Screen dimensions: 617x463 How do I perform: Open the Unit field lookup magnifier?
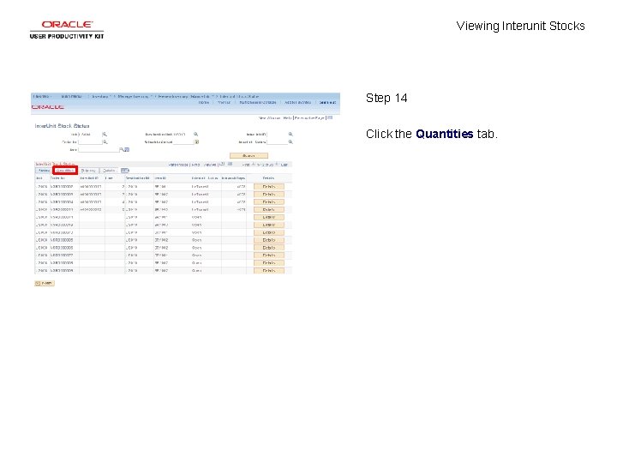[105, 135]
